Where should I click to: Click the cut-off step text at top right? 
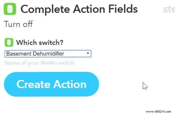pos(169,9)
